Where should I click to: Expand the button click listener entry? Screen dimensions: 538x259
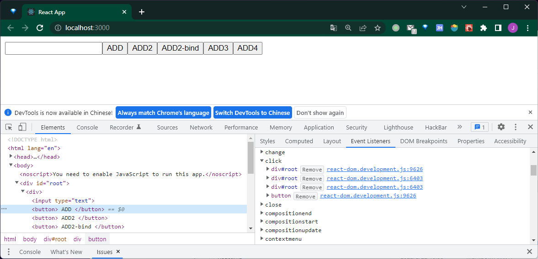268,196
